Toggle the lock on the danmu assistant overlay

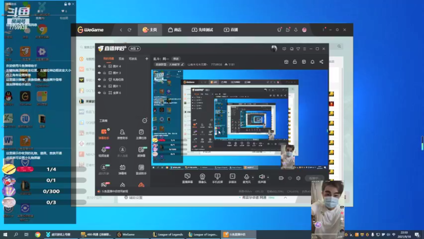click(65, 4)
